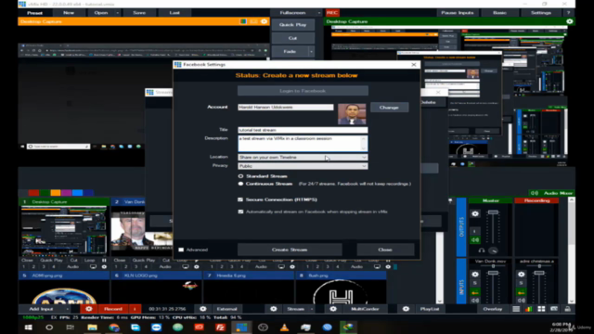Toggle the Audio Mixer panel
Screen dimensions: 594x334
tap(553, 193)
